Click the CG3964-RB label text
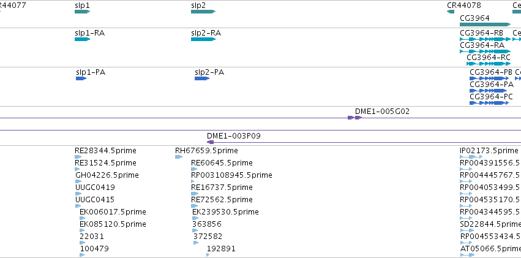Image resolution: width=521 pixels, height=258 pixels. pos(481,33)
